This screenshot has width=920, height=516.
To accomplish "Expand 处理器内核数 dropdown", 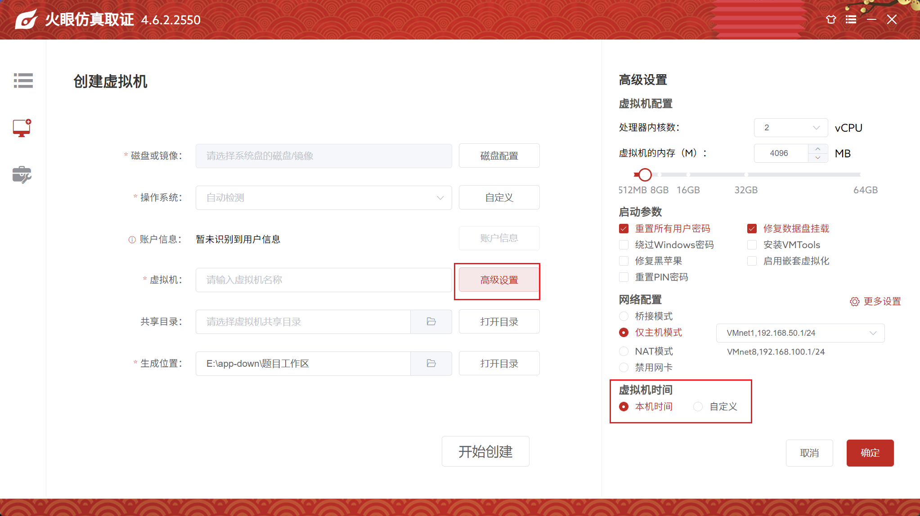I will coord(790,128).
